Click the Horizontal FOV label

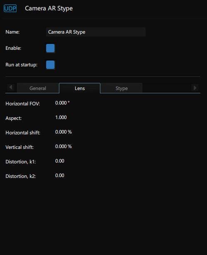coord(23,104)
